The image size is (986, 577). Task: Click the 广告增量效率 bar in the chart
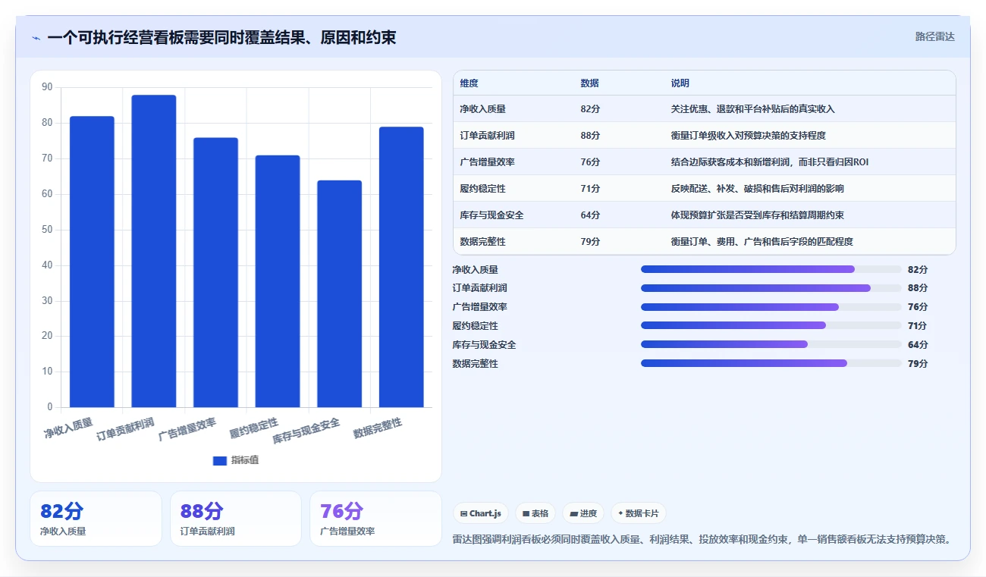(x=215, y=272)
